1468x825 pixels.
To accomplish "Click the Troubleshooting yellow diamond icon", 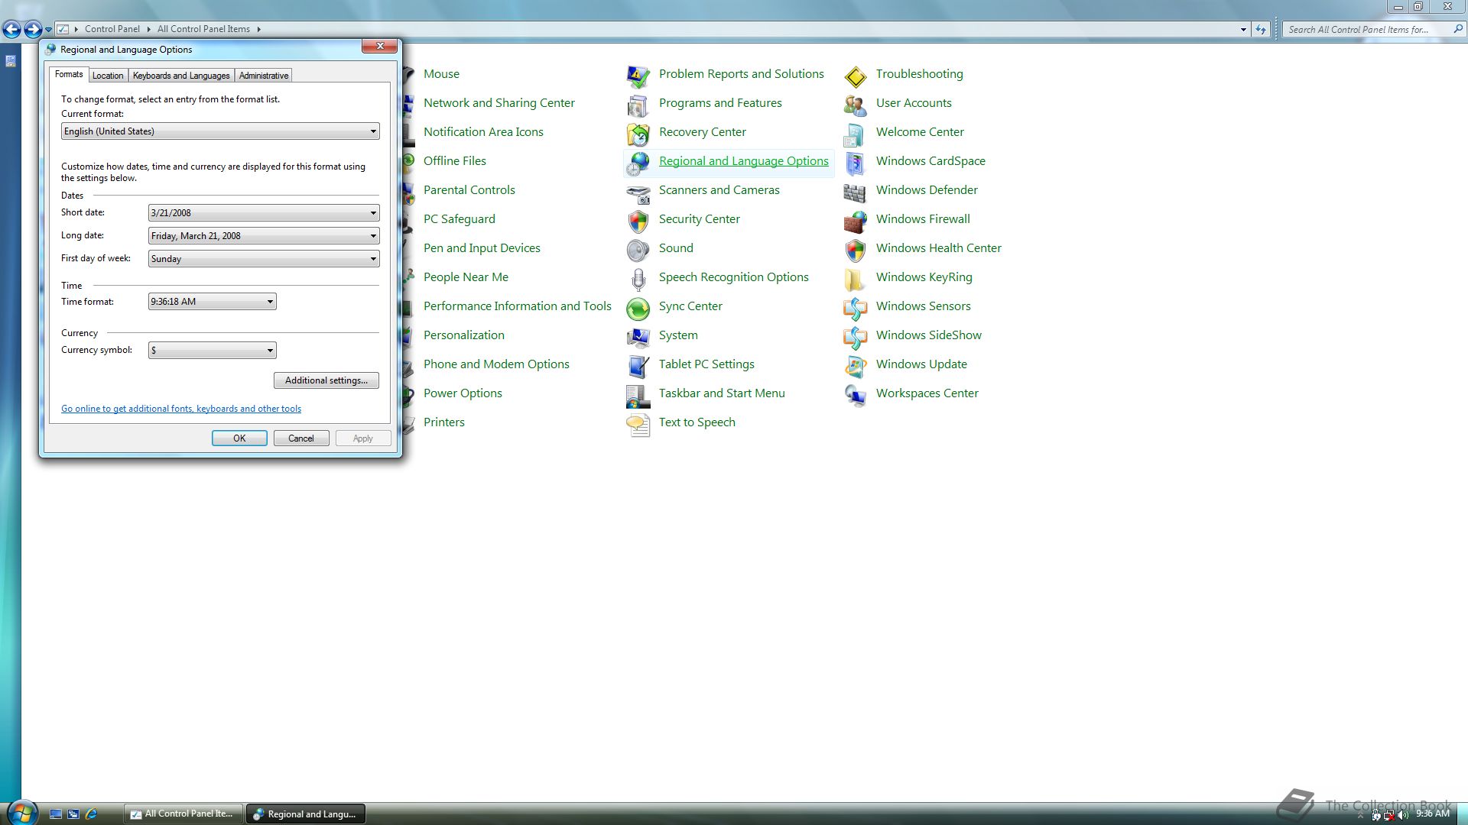I will [x=855, y=76].
